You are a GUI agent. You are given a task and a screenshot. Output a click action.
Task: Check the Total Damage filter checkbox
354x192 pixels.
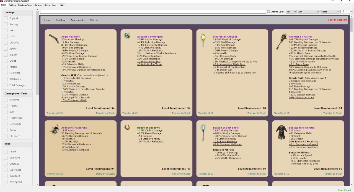(x=6, y=85)
